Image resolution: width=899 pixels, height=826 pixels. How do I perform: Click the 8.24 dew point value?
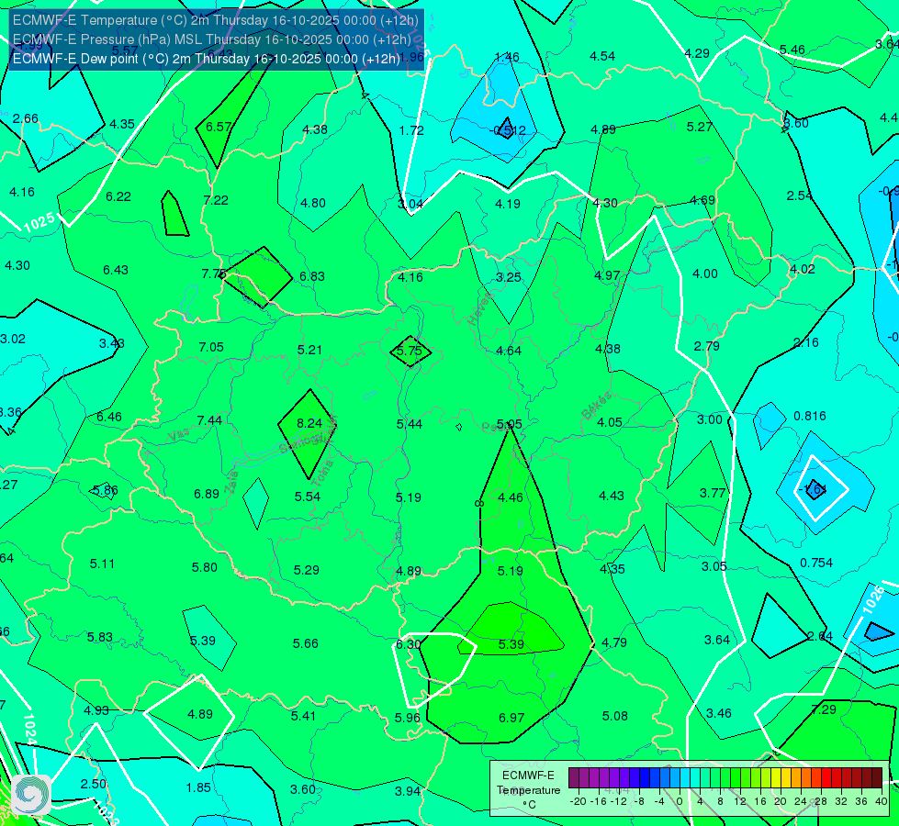(x=309, y=423)
